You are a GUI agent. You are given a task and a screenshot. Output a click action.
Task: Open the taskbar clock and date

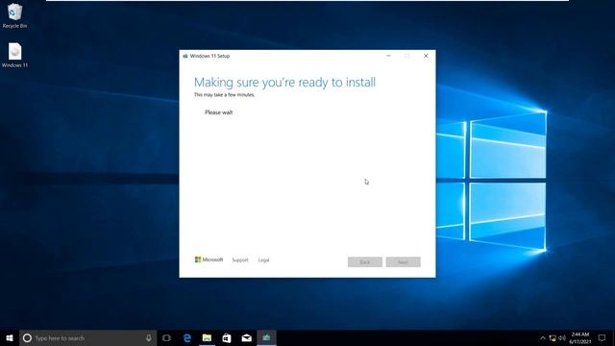click(580, 337)
